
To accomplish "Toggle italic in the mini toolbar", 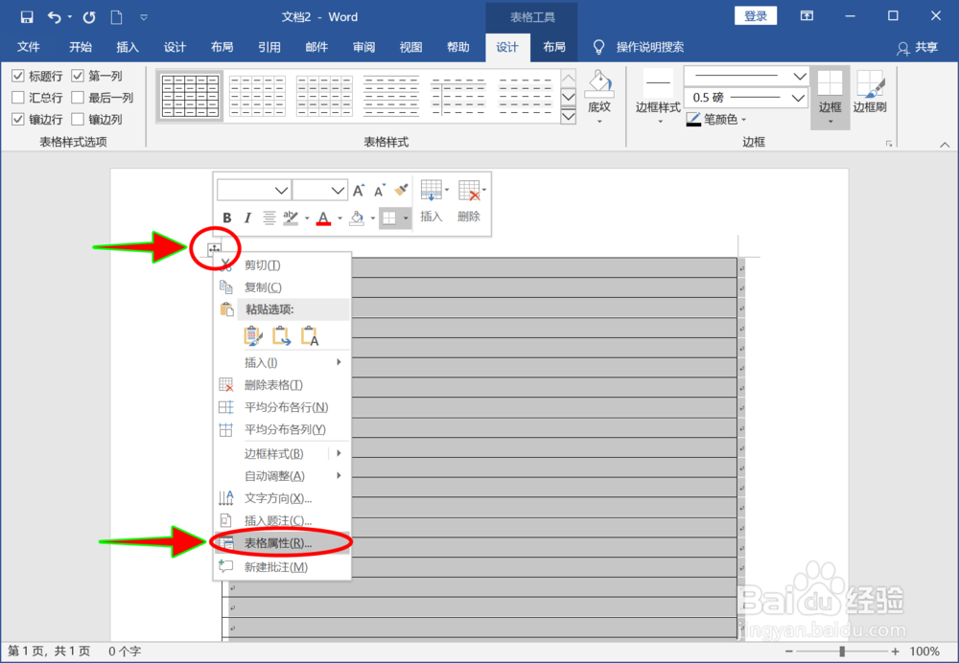I will pos(247,217).
